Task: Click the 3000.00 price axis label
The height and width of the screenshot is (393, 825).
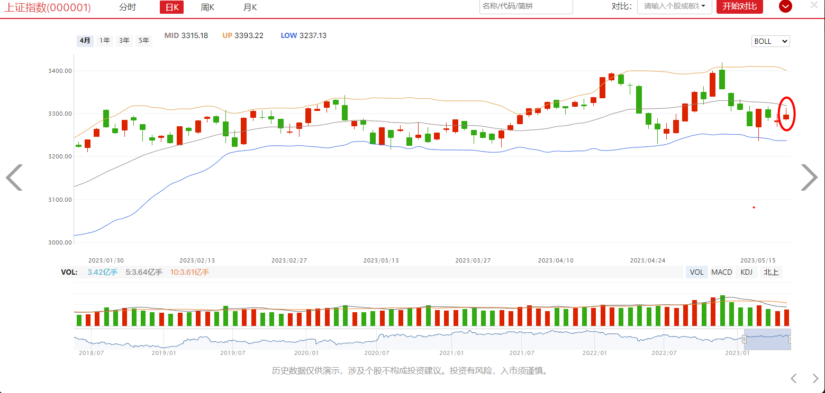Action: (x=60, y=242)
